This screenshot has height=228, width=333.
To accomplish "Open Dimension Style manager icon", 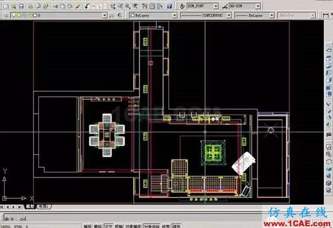I will pyautogui.click(x=224, y=6).
